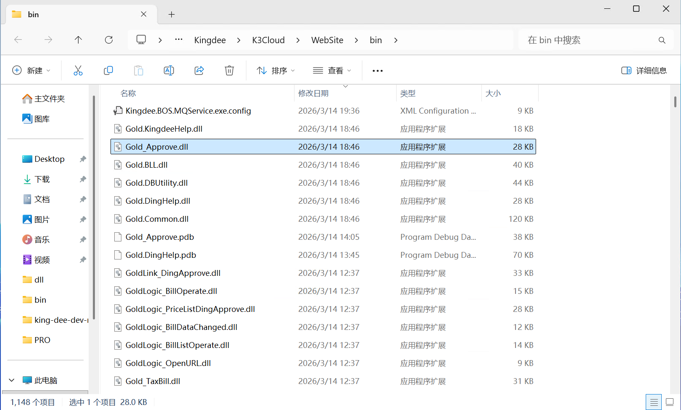
Task: Click the Cut scissors icon
Action: point(78,70)
